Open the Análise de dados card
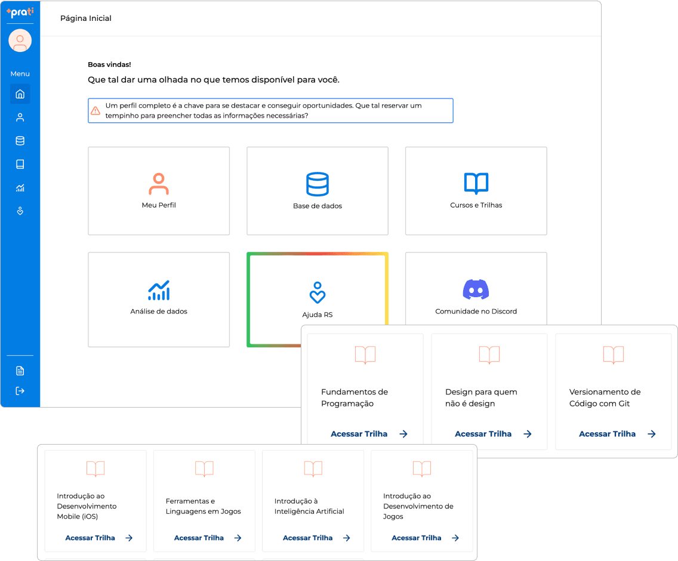Screen dimensions: 678x561 click(x=159, y=298)
